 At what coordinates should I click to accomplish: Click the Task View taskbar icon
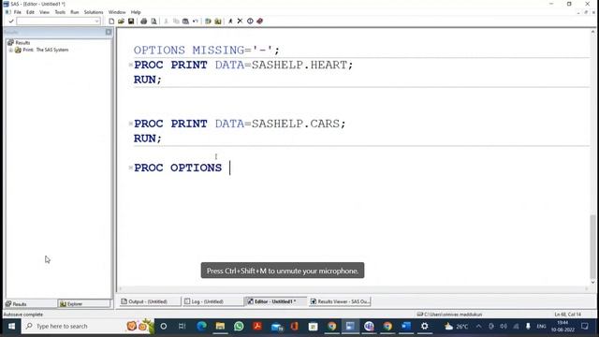[x=183, y=327]
